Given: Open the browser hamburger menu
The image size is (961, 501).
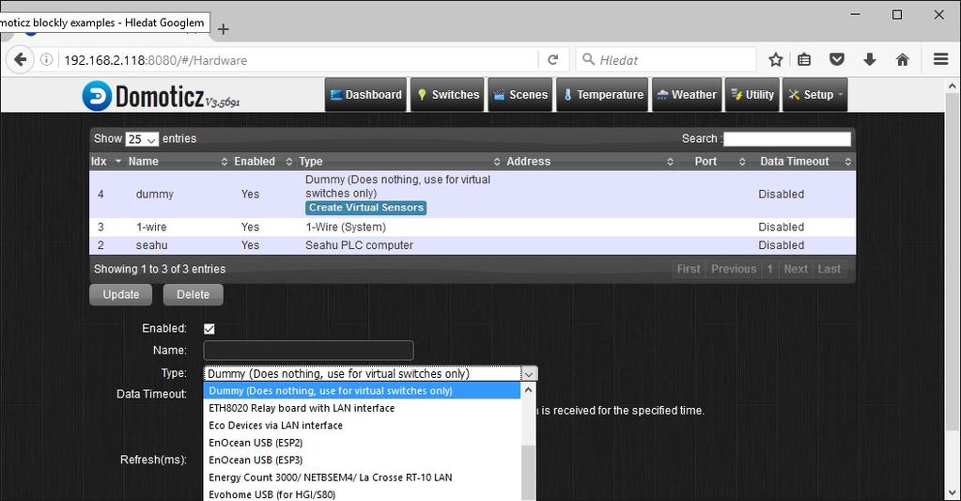Looking at the screenshot, I should coord(940,59).
